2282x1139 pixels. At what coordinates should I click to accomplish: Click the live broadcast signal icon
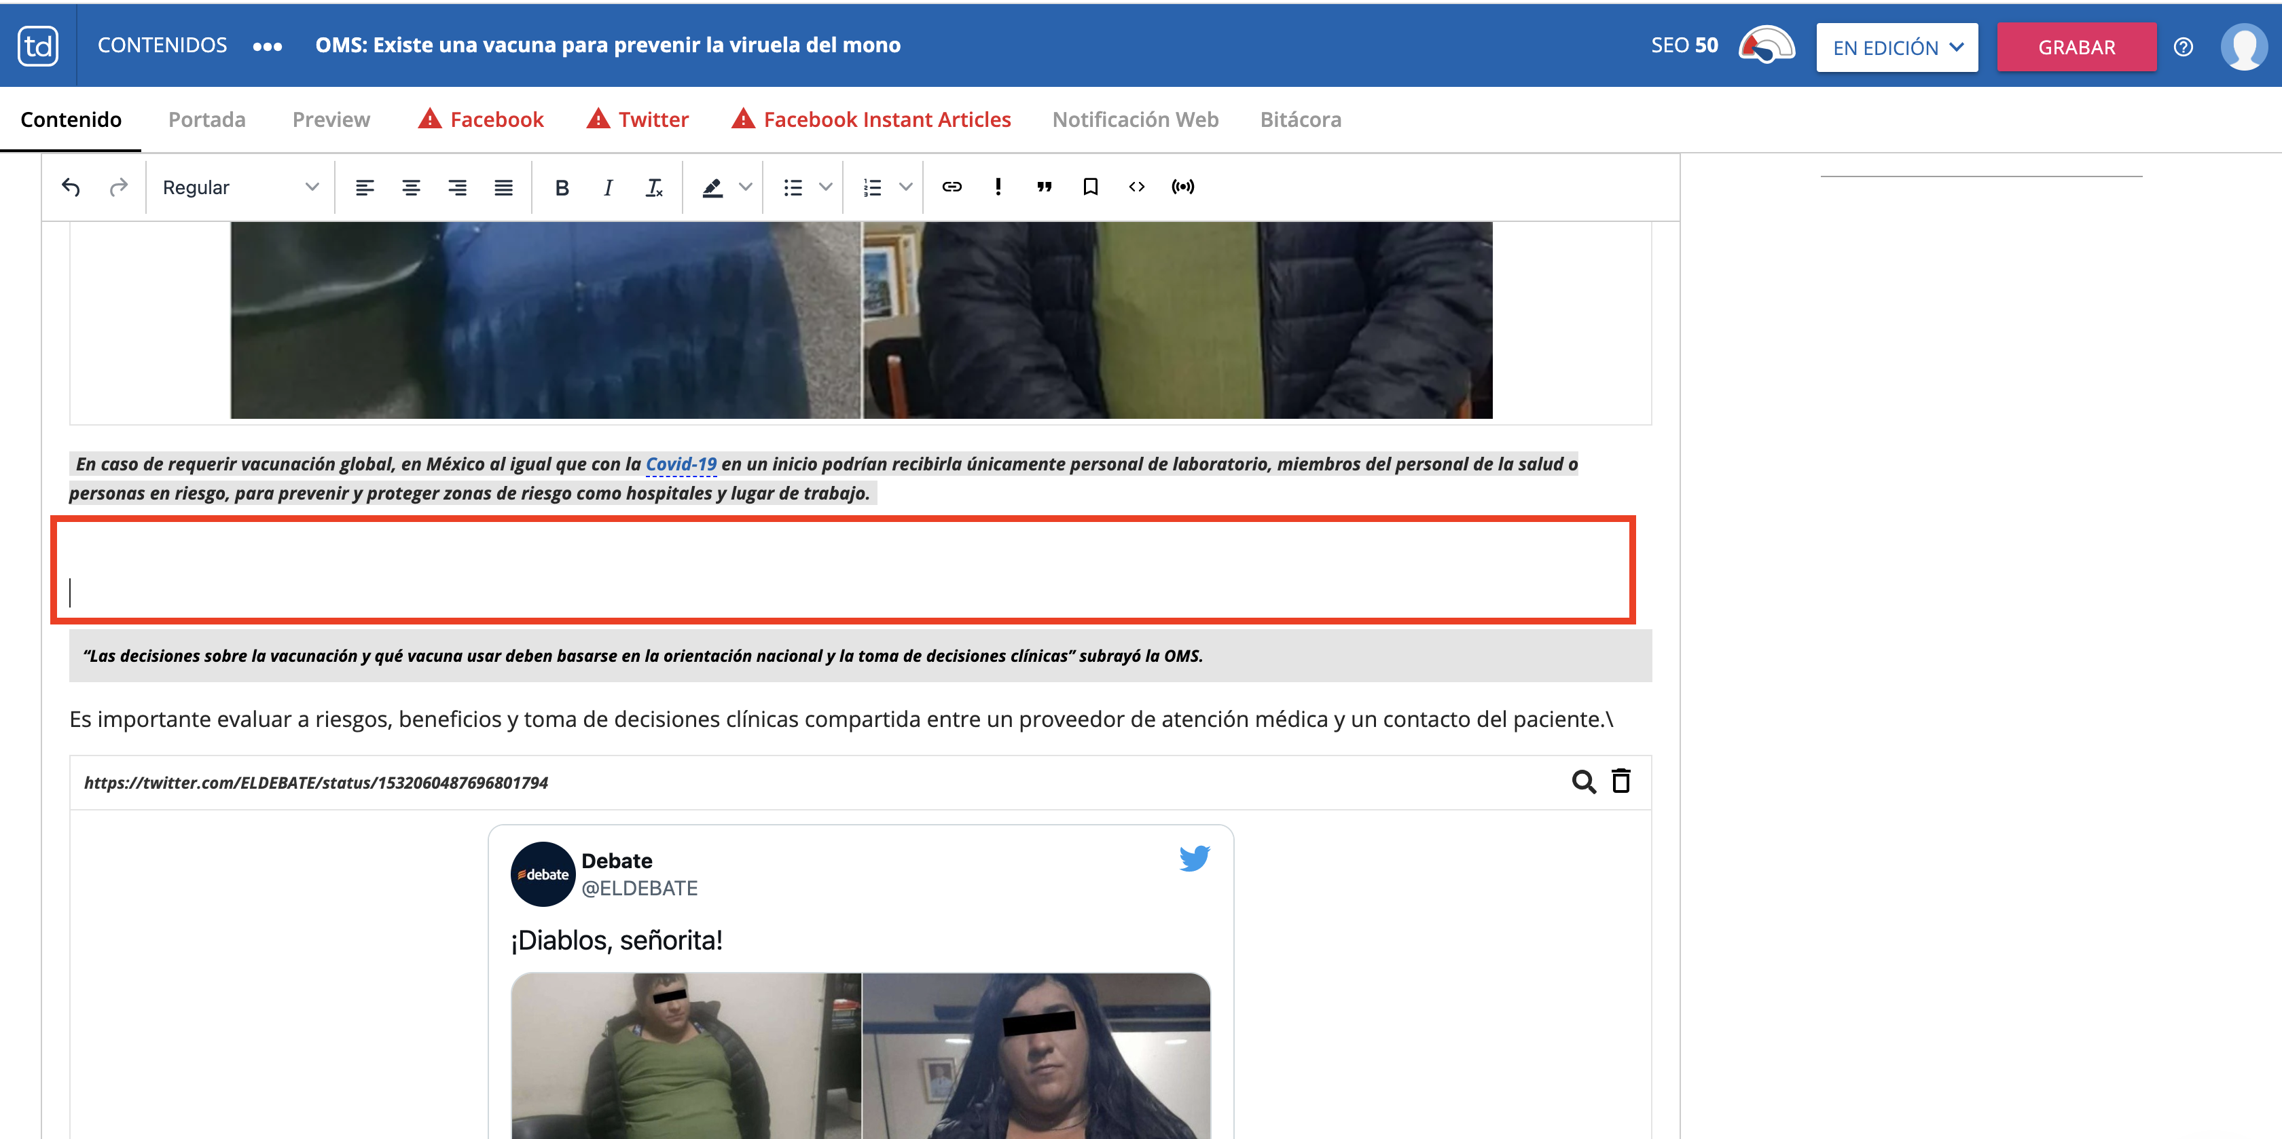[1182, 187]
